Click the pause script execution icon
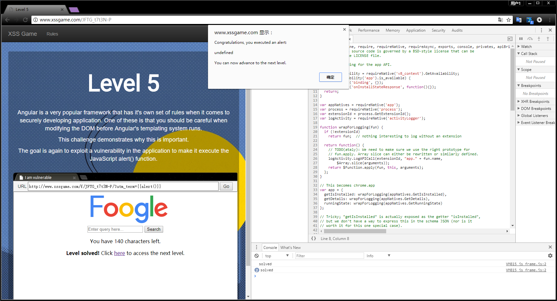The width and height of the screenshot is (557, 301). (521, 39)
